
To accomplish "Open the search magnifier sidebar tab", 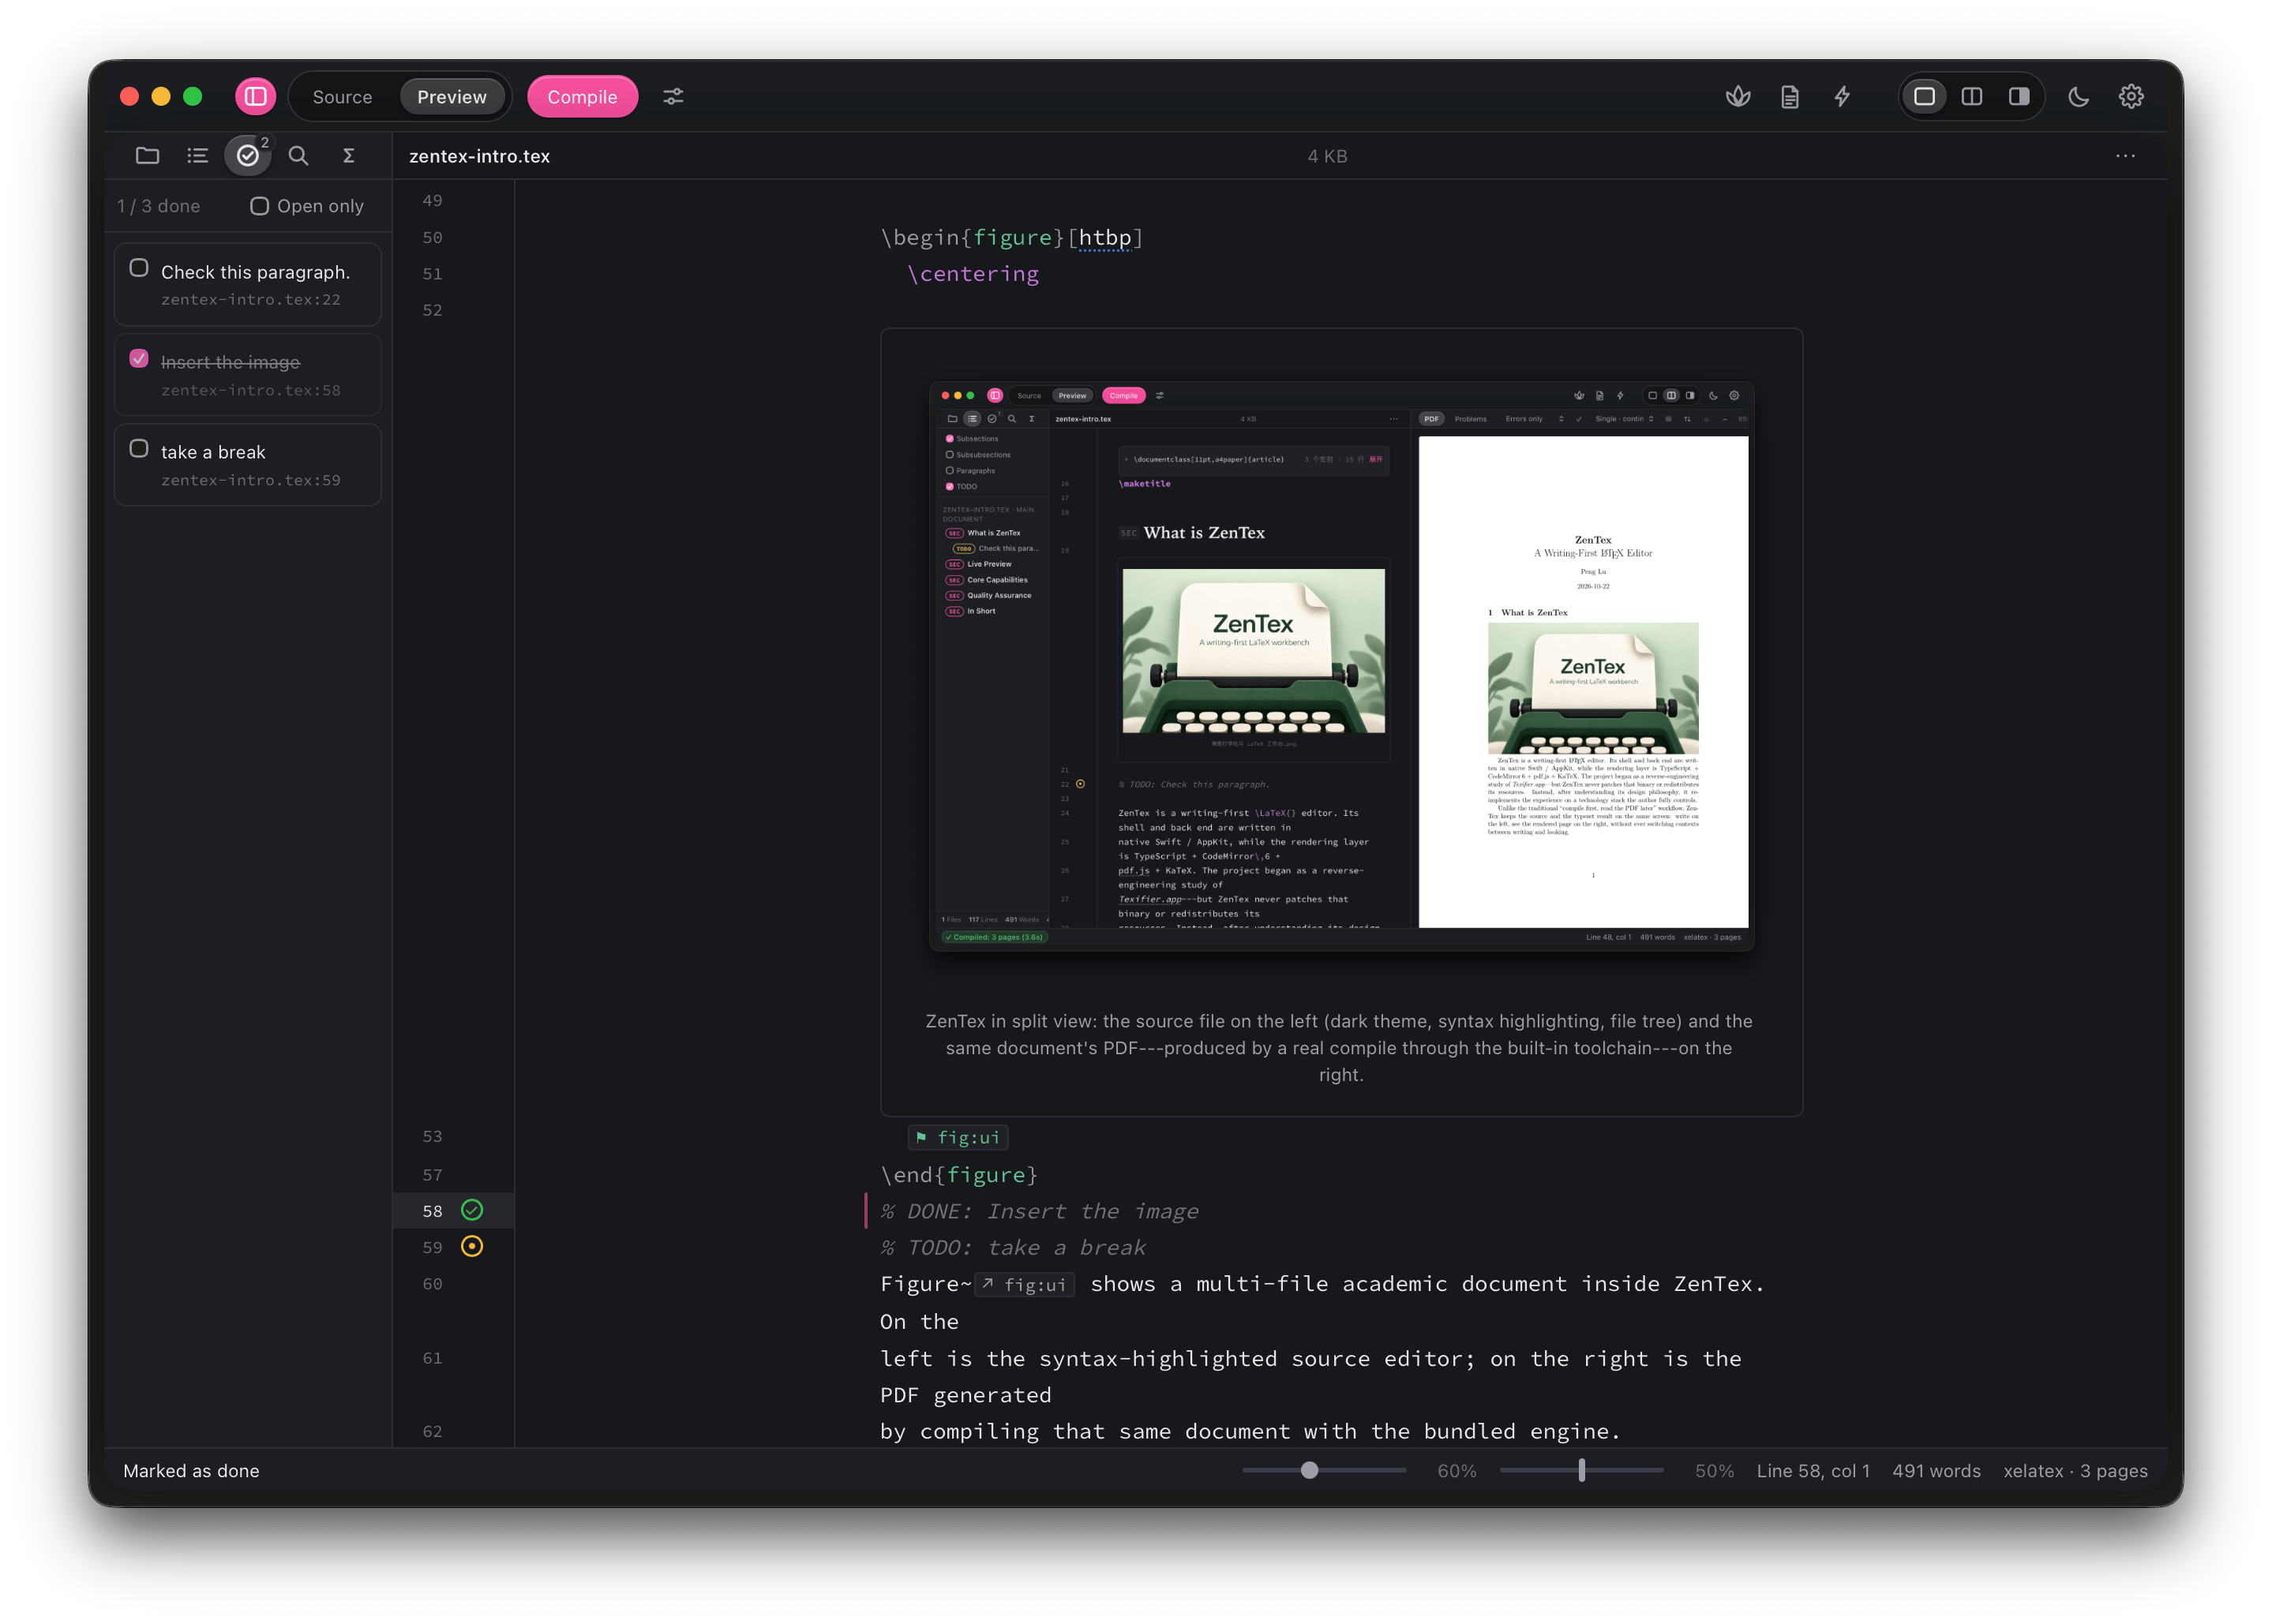I will tap(298, 155).
